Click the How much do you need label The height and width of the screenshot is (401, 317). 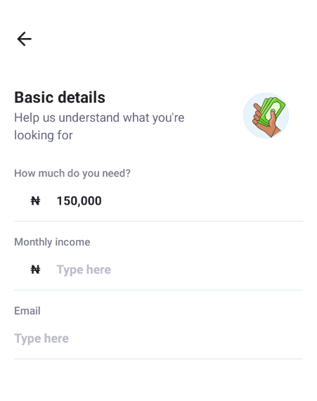72,173
